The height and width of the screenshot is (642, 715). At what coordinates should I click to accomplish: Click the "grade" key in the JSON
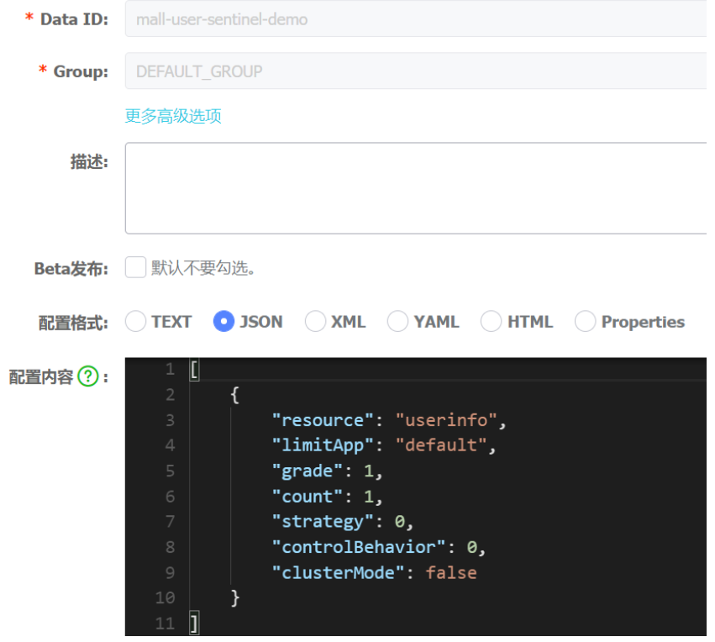307,471
